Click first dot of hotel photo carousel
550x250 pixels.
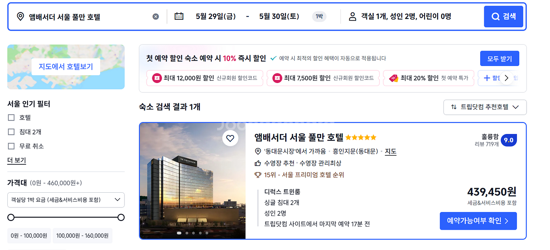pos(179,233)
